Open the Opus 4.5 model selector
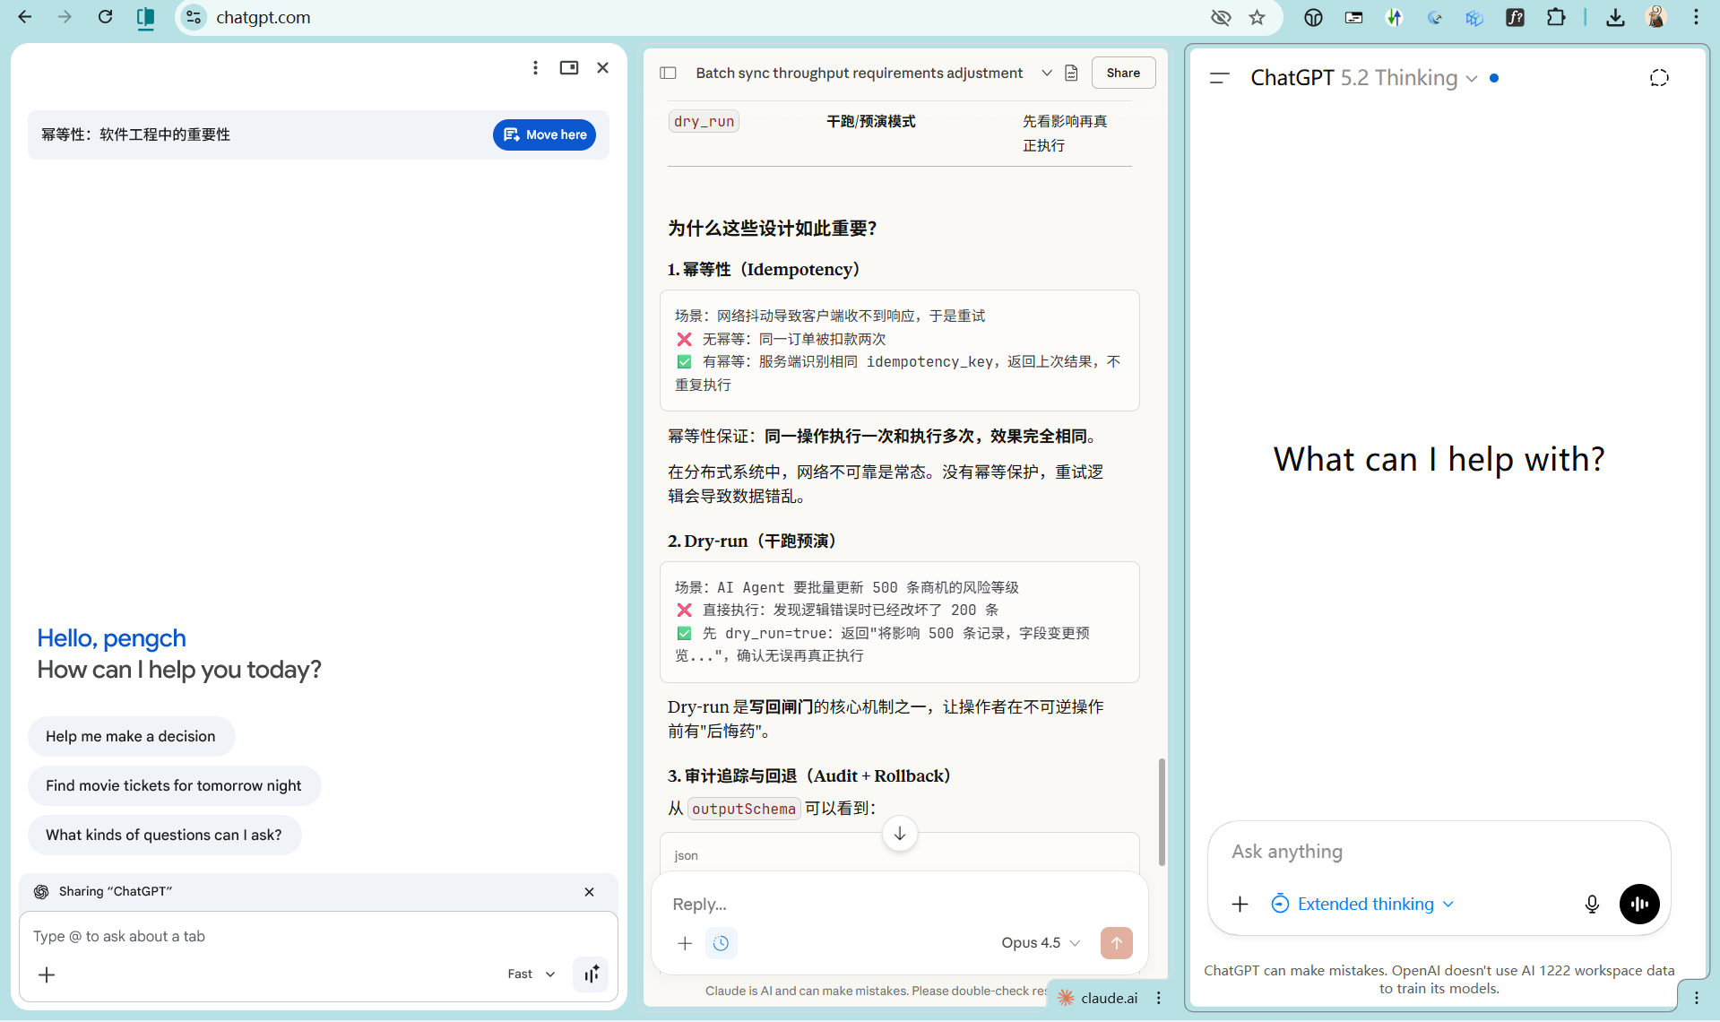Viewport: 1720px width, 1022px height. (x=1040, y=942)
